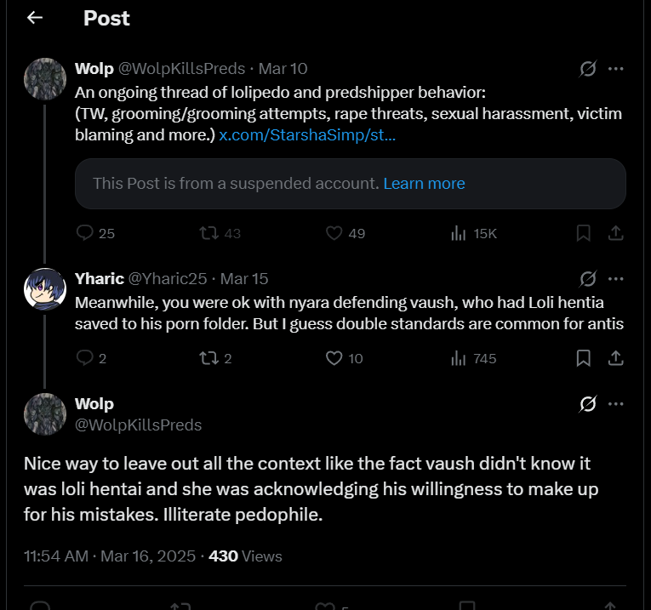Click Learn more about suspended account
Viewport: 651px width, 610px height.
click(424, 184)
